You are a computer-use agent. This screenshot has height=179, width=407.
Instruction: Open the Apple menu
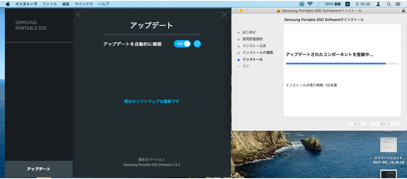(x=7, y=4)
